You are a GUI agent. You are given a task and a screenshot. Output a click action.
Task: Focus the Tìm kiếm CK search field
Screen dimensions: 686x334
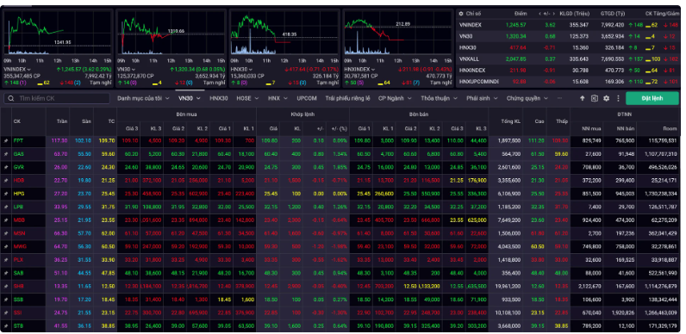point(56,98)
